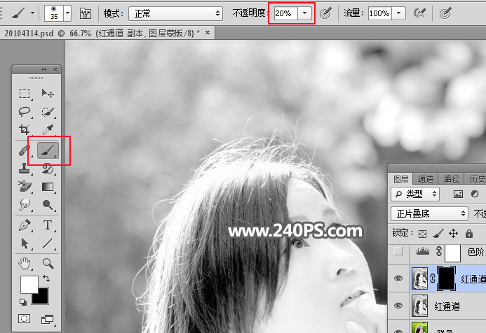
Task: Select the Type tool
Action: [x=48, y=225]
